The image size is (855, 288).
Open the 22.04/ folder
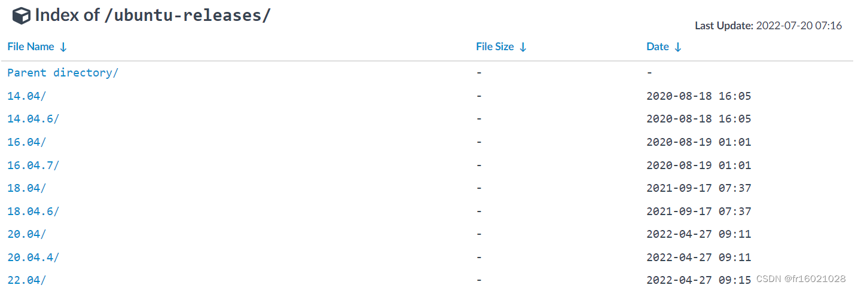(26, 280)
